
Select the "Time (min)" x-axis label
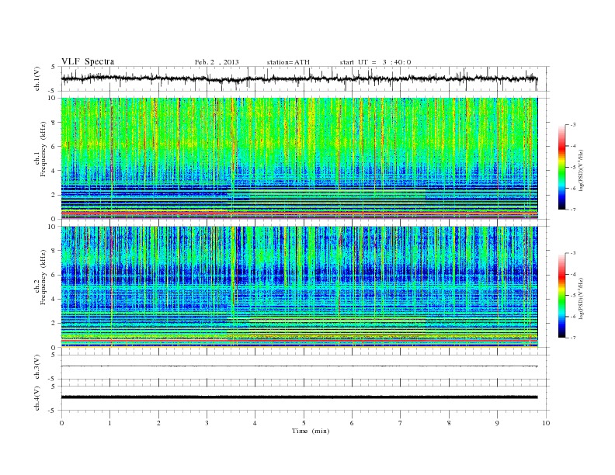pyautogui.click(x=311, y=431)
